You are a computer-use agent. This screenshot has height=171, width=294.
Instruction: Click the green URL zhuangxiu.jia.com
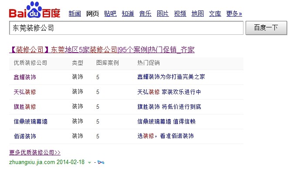[32, 162]
